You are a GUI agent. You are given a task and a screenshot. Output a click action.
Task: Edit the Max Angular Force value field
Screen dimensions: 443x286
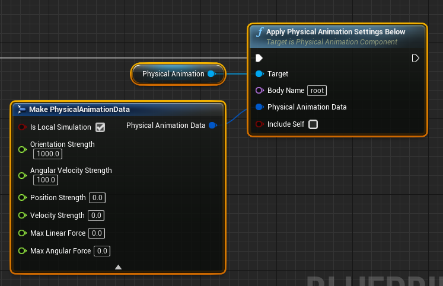pos(102,251)
